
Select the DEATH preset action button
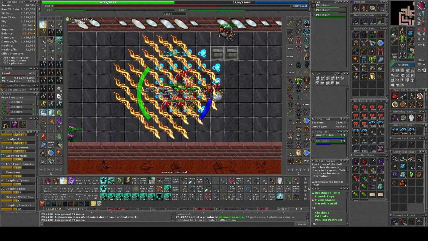point(290,72)
